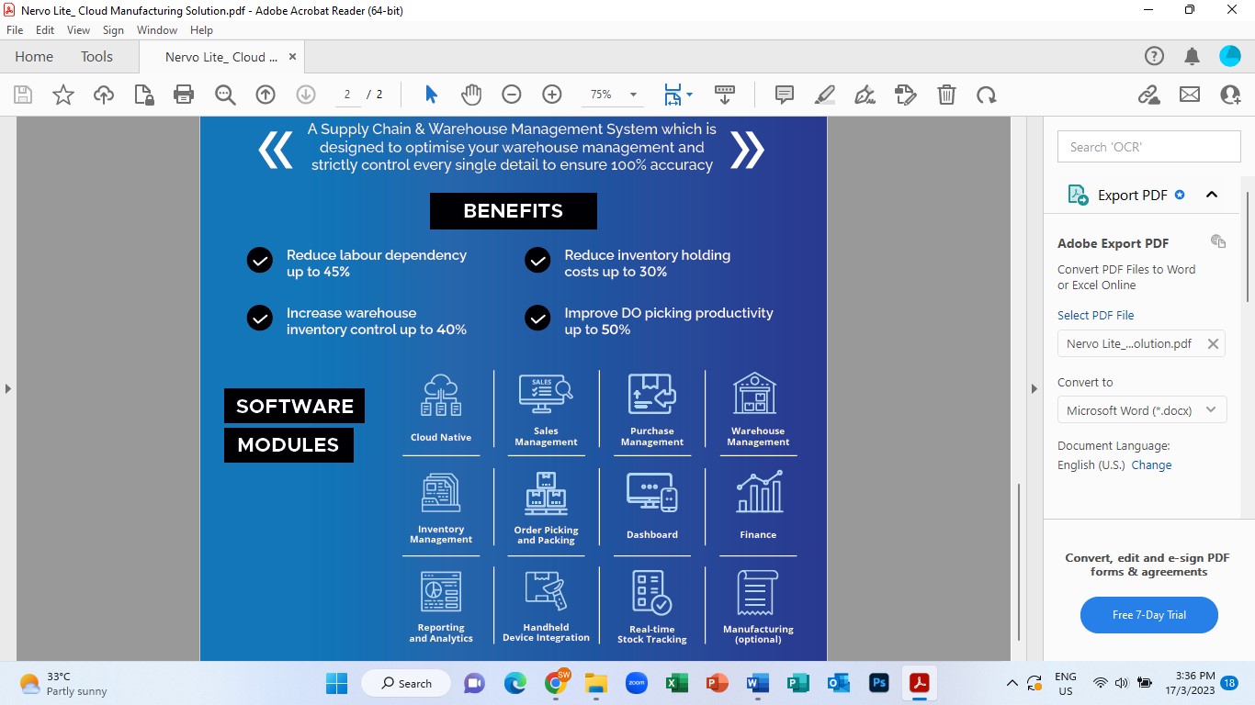Send file by email envelope icon
Screen dimensions: 1255x705
(x=1190, y=95)
